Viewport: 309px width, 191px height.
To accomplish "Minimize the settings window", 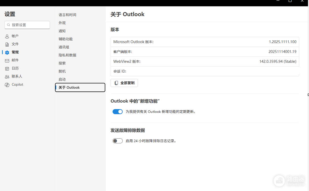I will pyautogui.click(x=278, y=1).
